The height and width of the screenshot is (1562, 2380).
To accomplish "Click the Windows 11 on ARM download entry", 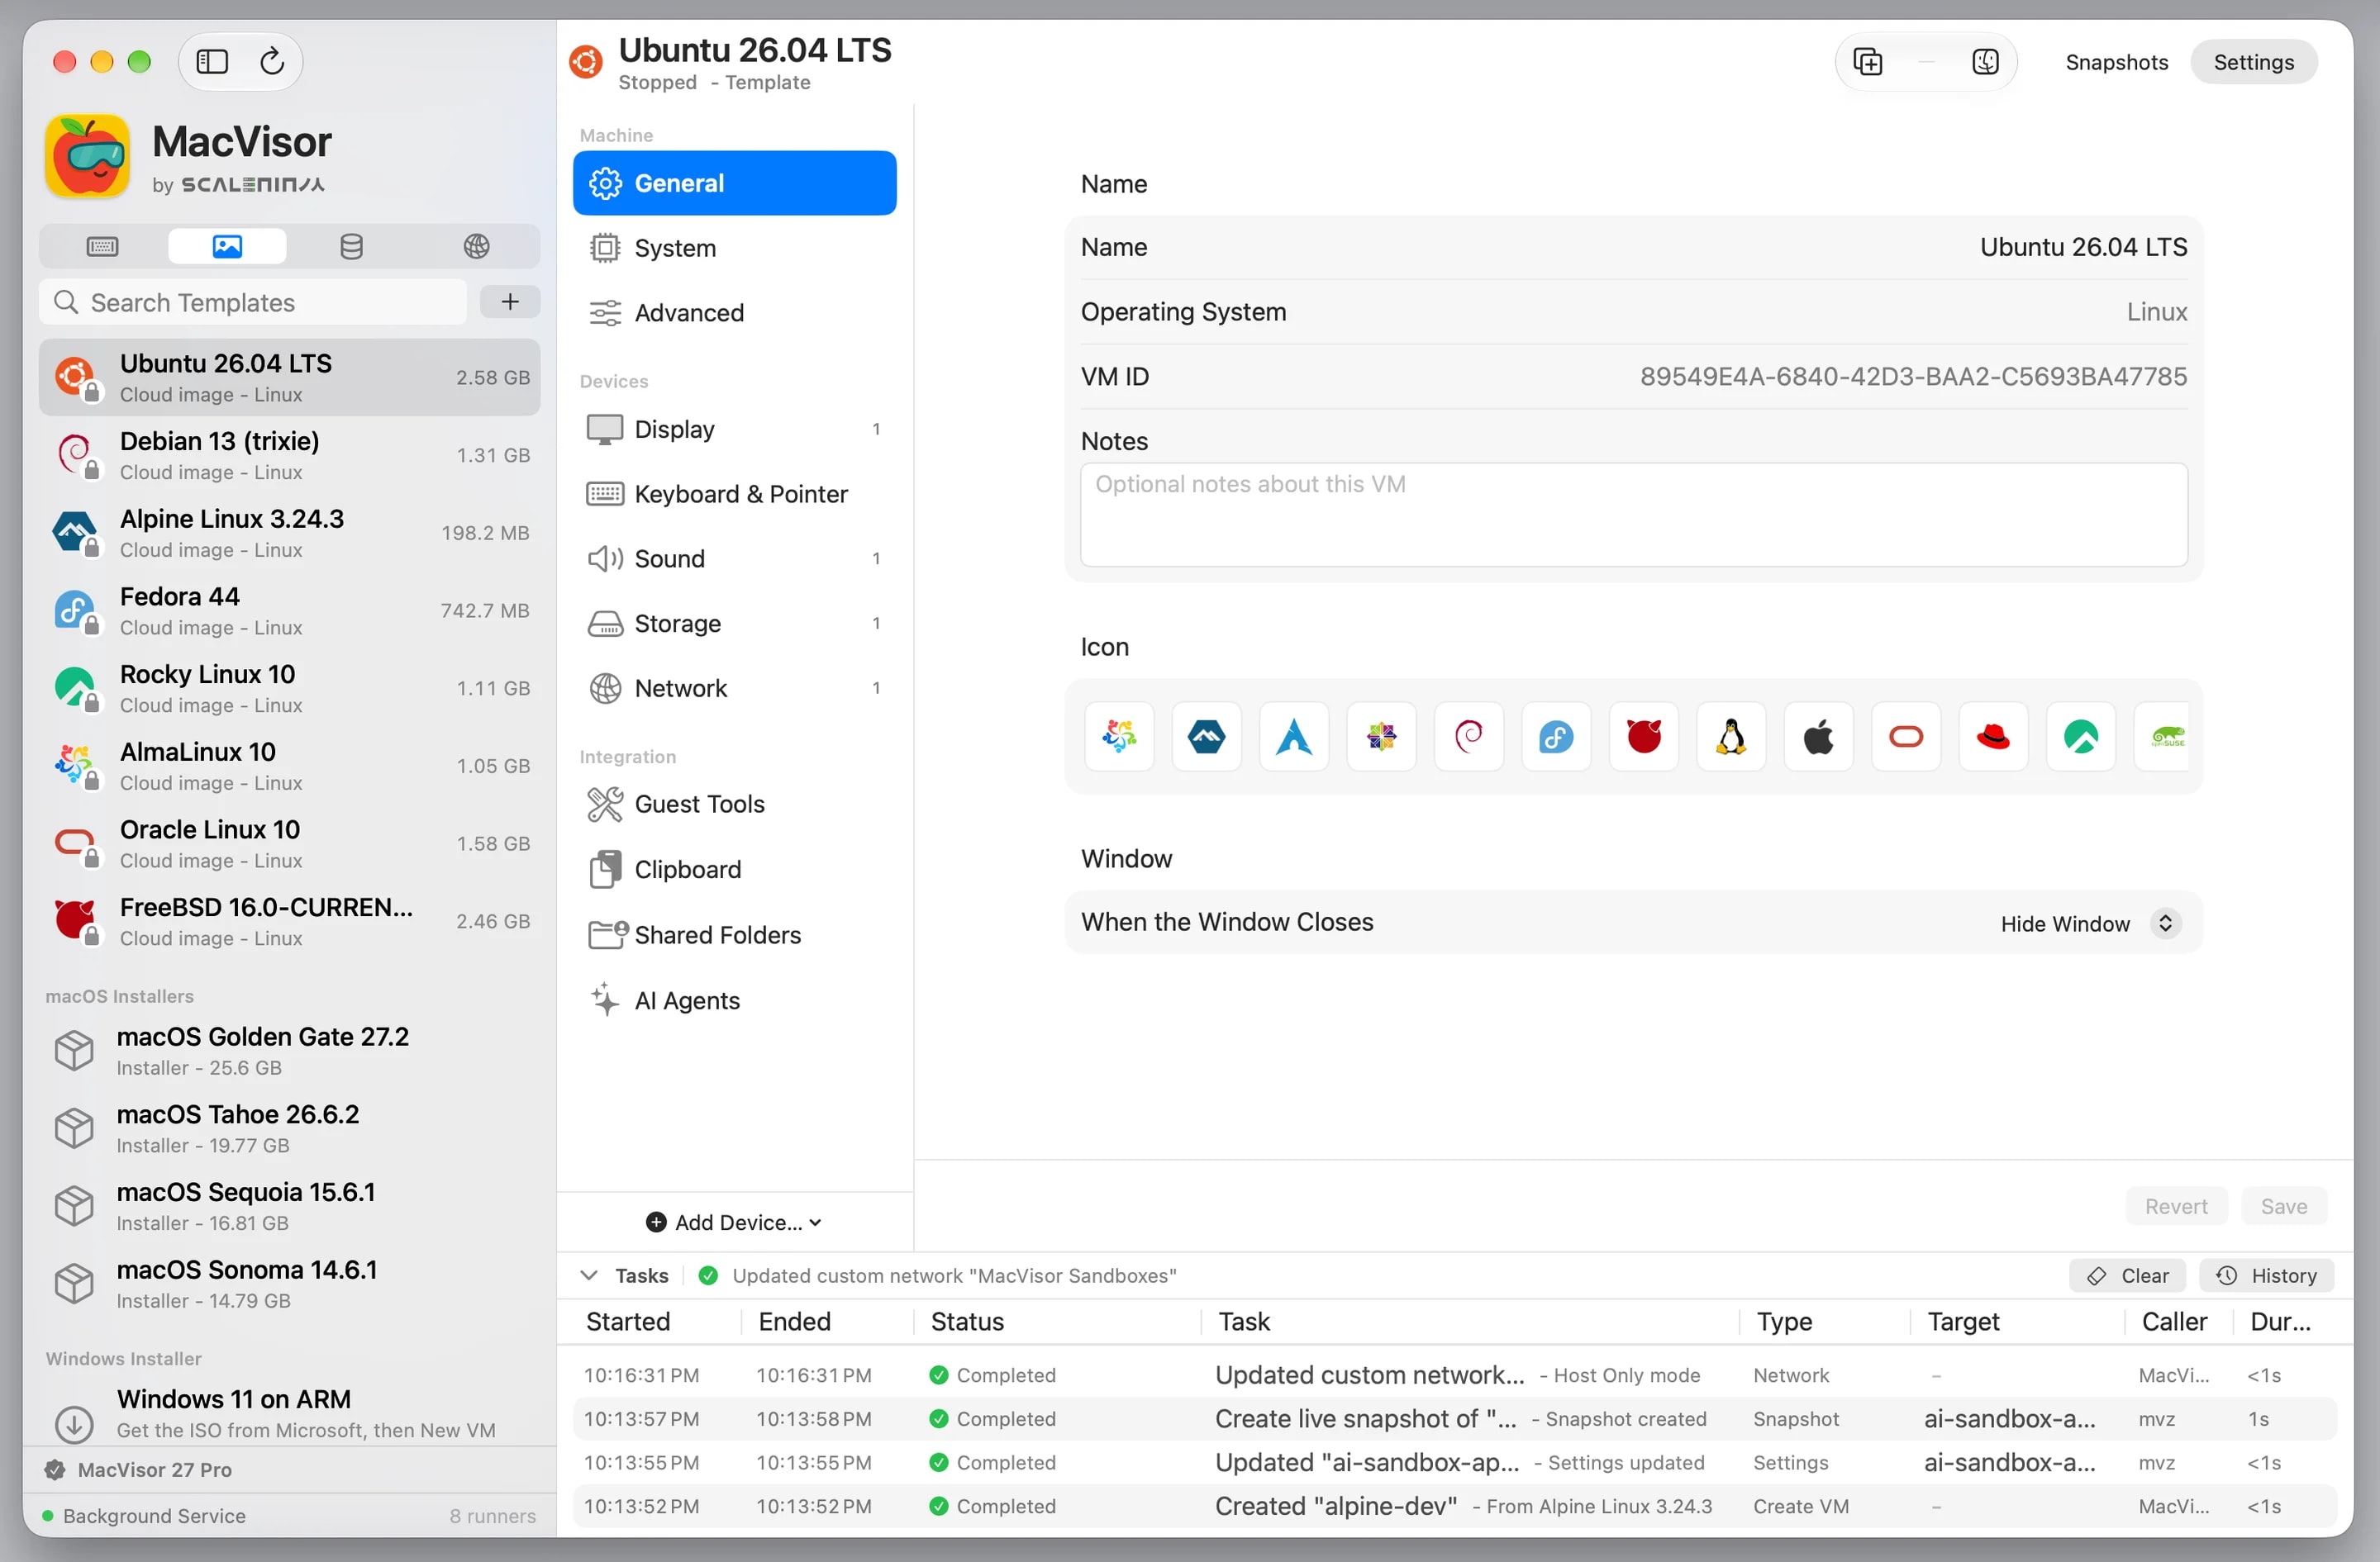I will point(289,1413).
